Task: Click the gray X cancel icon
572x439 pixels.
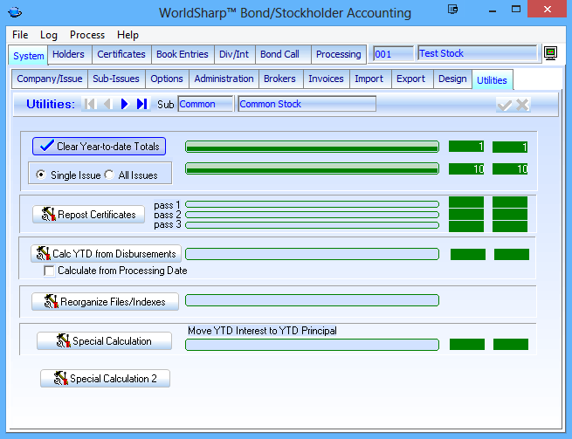Action: click(522, 105)
